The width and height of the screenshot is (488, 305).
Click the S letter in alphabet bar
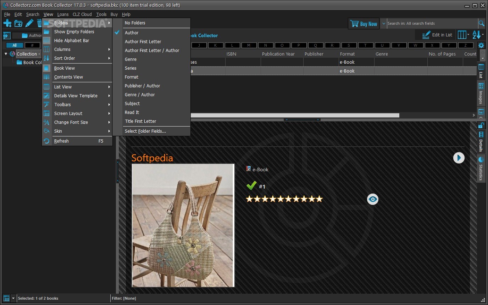349,45
